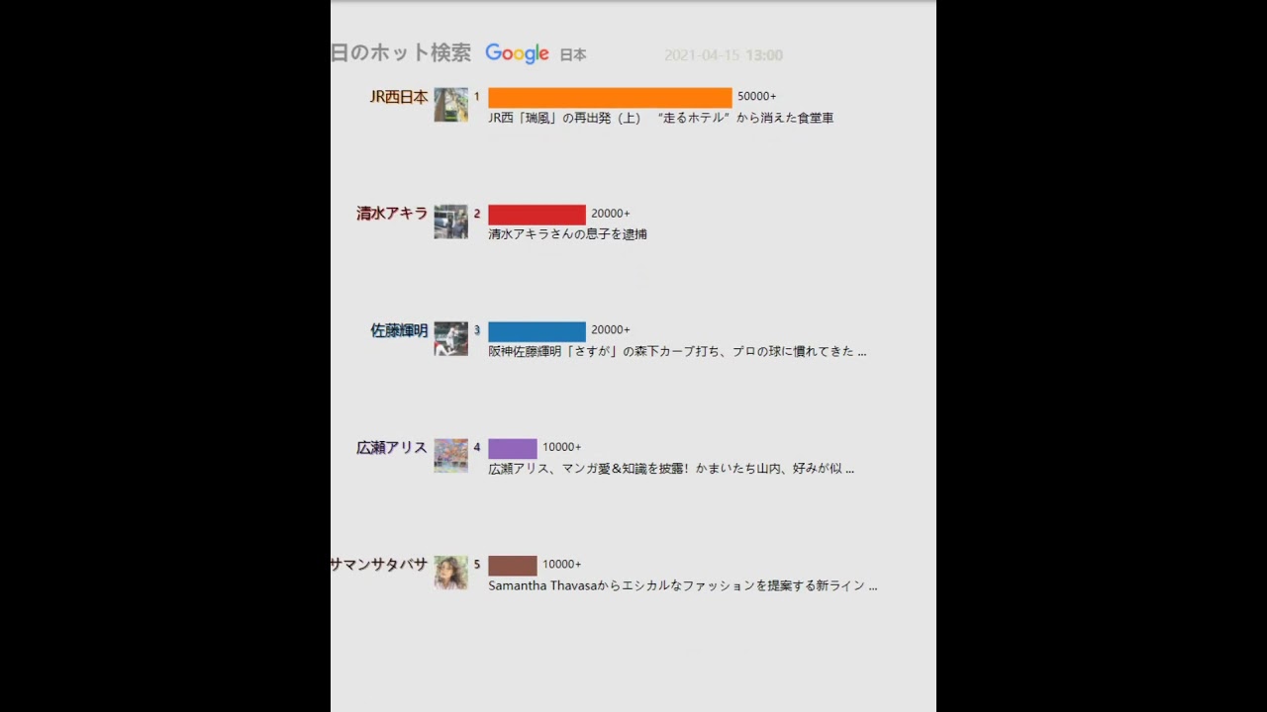Open the 清水アキラ thumbnail image

450,222
